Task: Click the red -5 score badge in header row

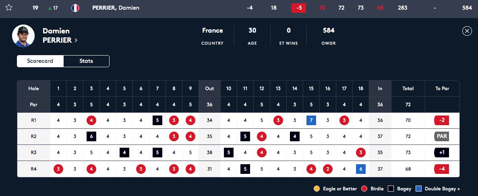Action: [299, 8]
